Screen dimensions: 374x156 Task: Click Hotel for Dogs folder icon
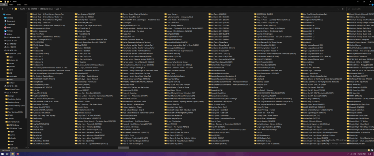coord(121,135)
